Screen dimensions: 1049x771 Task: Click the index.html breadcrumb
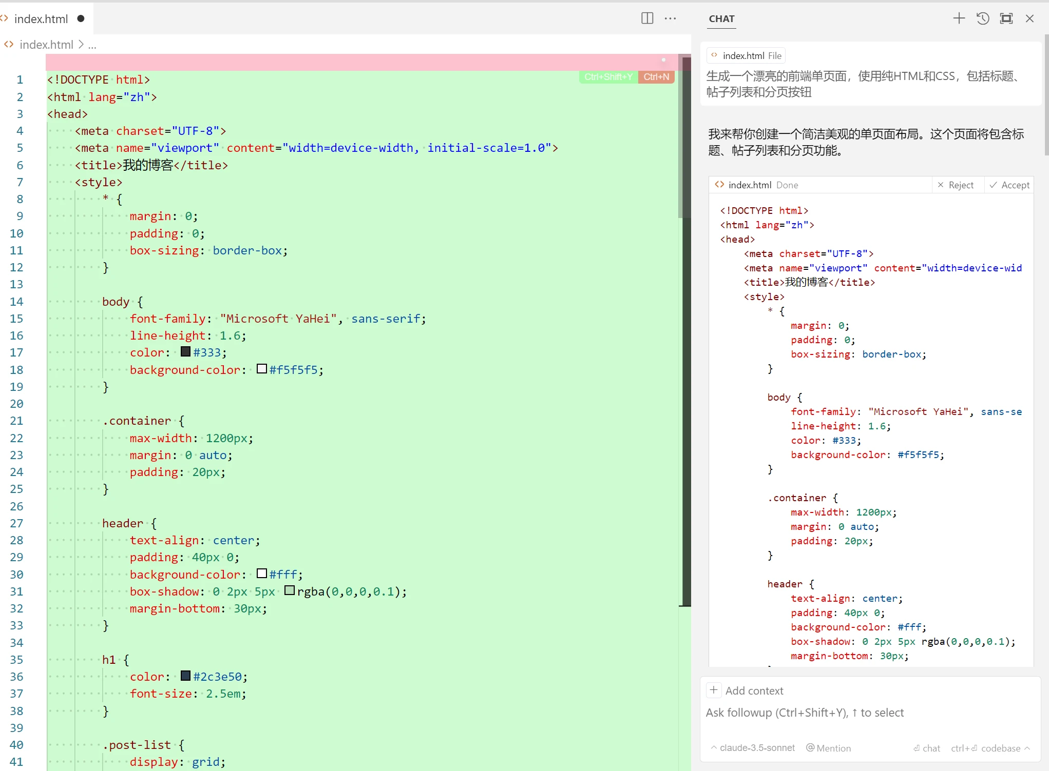(x=46, y=45)
